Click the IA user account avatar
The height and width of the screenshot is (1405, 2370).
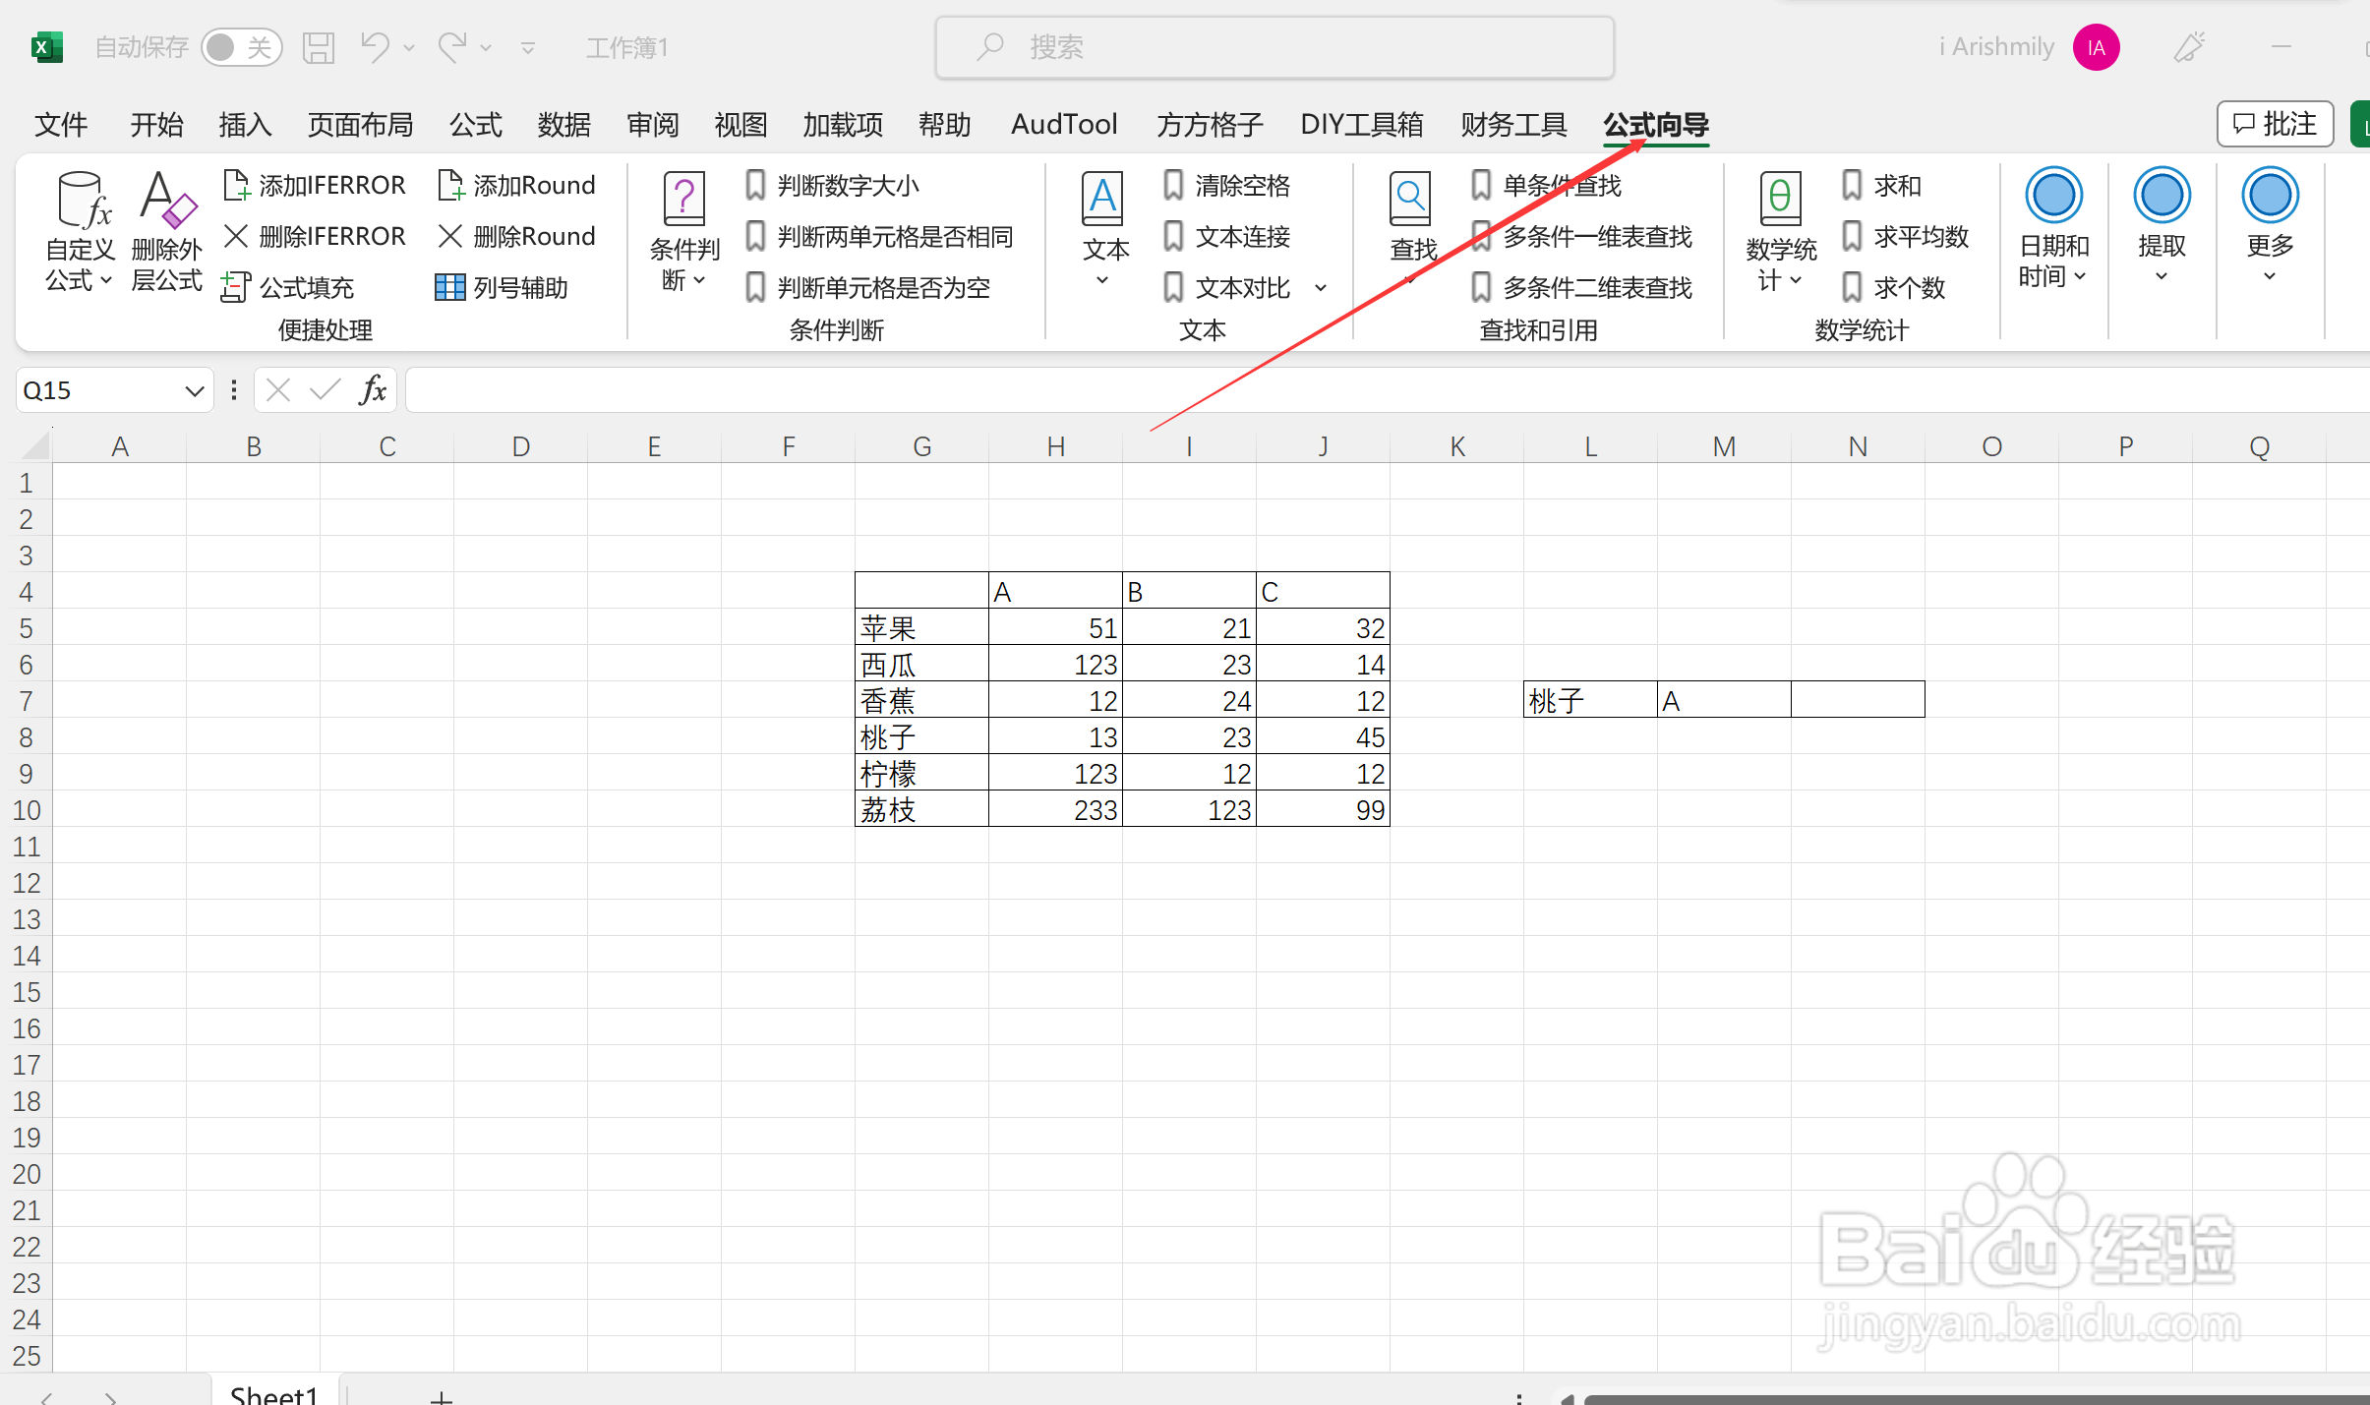click(x=2096, y=47)
